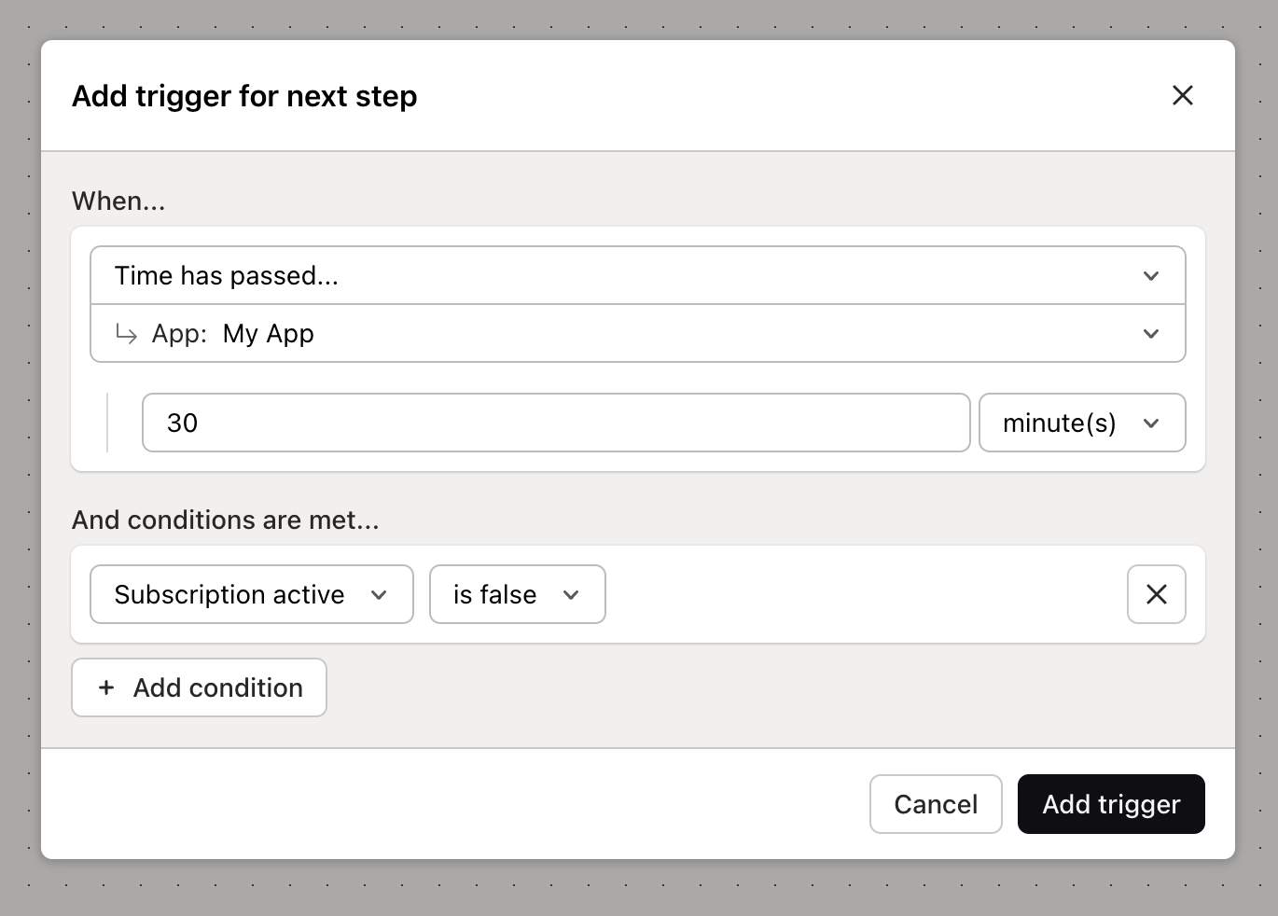
Task: Select the dialog title Add trigger for next step
Action: click(244, 96)
